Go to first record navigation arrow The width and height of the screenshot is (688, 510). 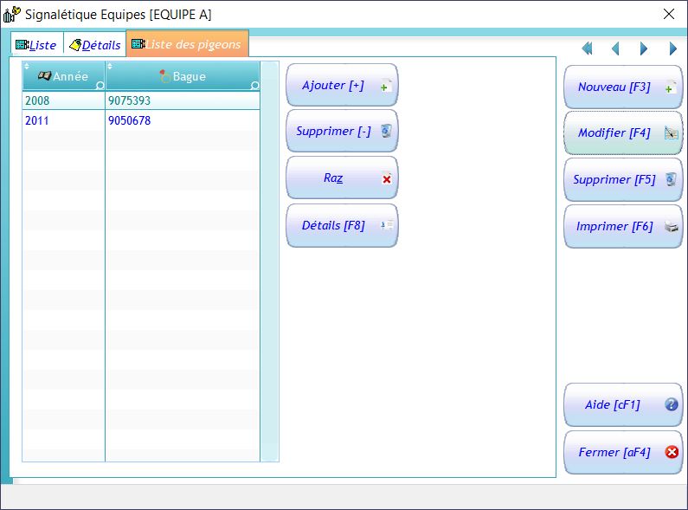pos(587,48)
